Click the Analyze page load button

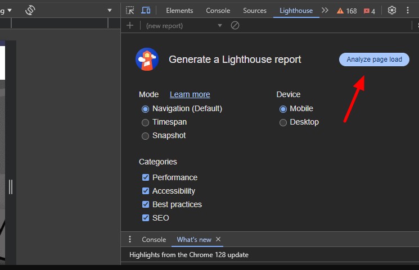point(374,60)
